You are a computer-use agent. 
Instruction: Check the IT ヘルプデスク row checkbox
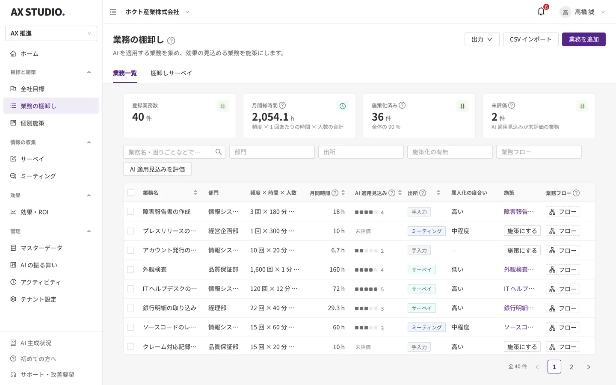(131, 289)
